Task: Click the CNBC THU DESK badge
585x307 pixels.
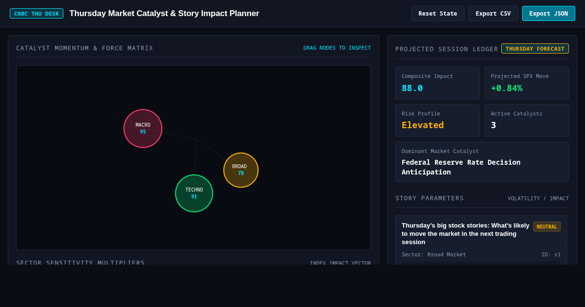Action: [x=37, y=14]
